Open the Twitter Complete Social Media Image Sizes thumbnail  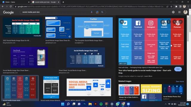point(94,27)
